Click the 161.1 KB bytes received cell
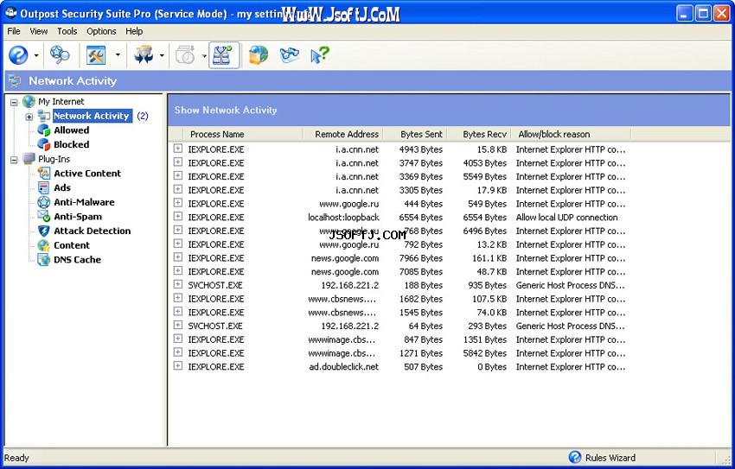 (489, 258)
